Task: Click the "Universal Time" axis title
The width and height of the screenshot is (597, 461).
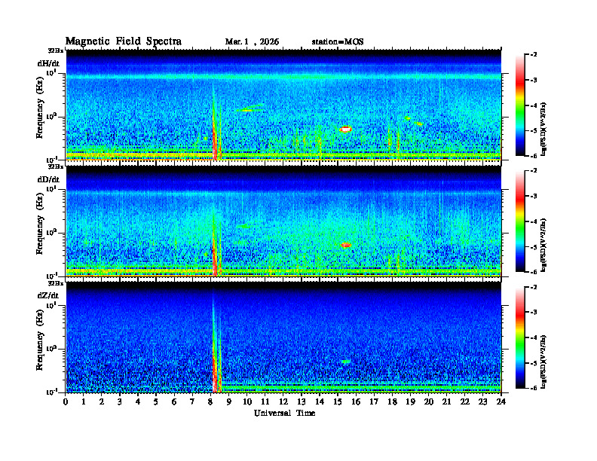Action: coord(284,413)
